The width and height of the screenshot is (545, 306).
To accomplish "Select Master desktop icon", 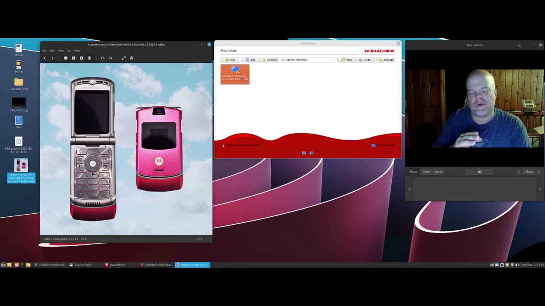I will 19,50.
